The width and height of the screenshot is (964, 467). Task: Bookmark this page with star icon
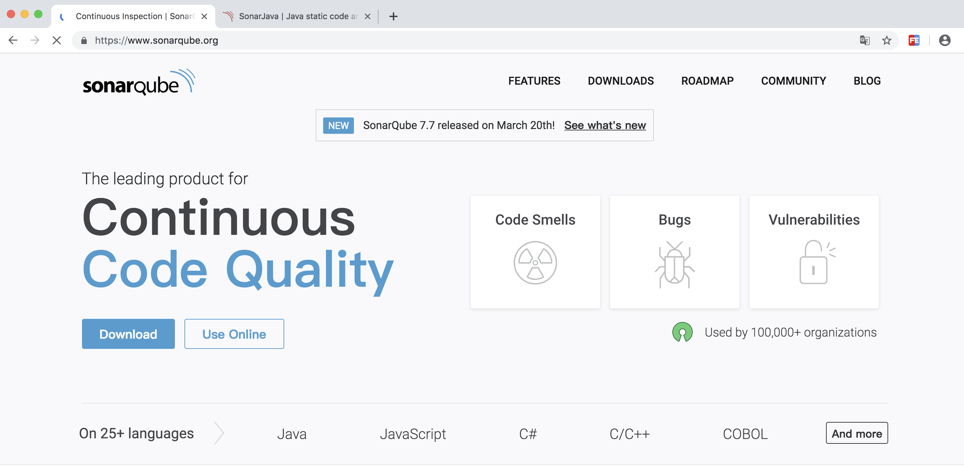click(x=886, y=40)
